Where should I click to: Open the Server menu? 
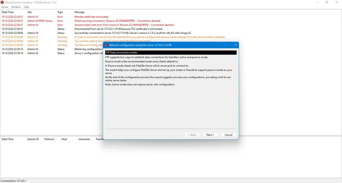coord(5,7)
